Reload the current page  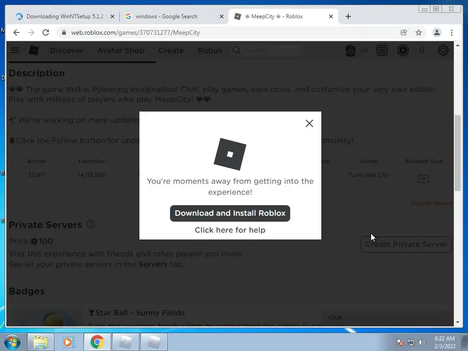tap(46, 32)
